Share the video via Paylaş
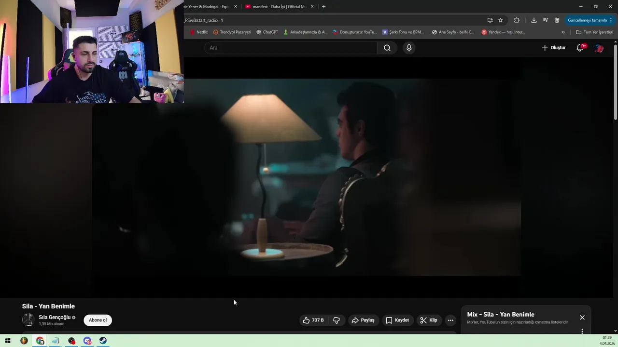This screenshot has width=618, height=347. [x=363, y=320]
